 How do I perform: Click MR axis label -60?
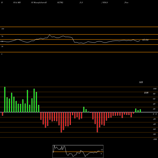[x=154, y=129]
